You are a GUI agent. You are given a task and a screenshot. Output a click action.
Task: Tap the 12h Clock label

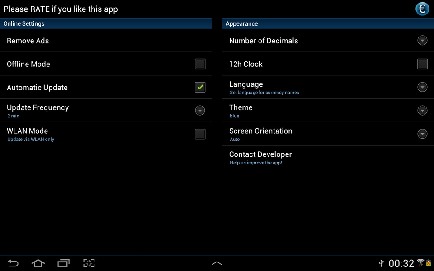click(x=246, y=64)
